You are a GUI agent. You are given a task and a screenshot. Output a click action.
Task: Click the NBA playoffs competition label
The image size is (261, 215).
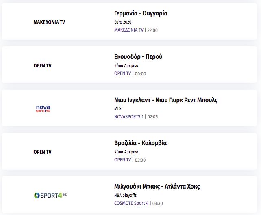[x=126, y=195]
